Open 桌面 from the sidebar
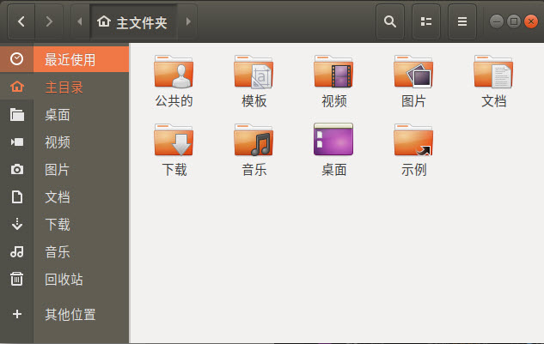This screenshot has width=544, height=344. point(64,114)
